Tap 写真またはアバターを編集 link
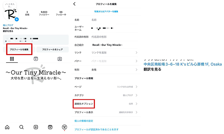 point(106,11)
